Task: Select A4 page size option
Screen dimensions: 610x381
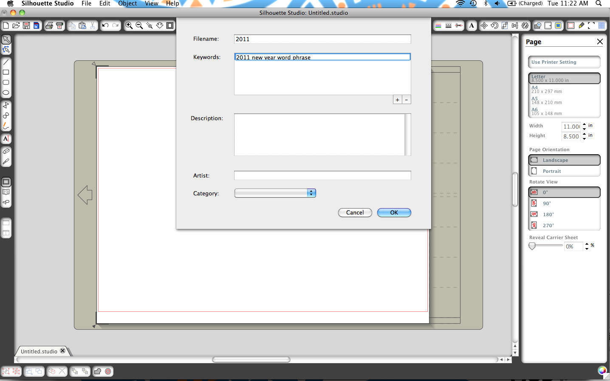Action: [x=564, y=90]
